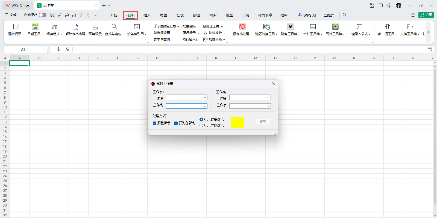Click the 图片工具箱 sunflower icon
Viewport: 437px width, 218px height.
click(x=335, y=27)
